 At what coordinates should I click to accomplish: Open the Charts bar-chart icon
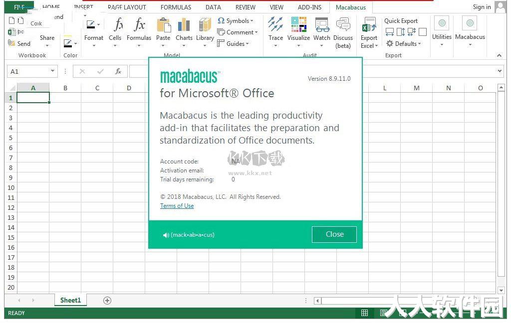coord(184,25)
